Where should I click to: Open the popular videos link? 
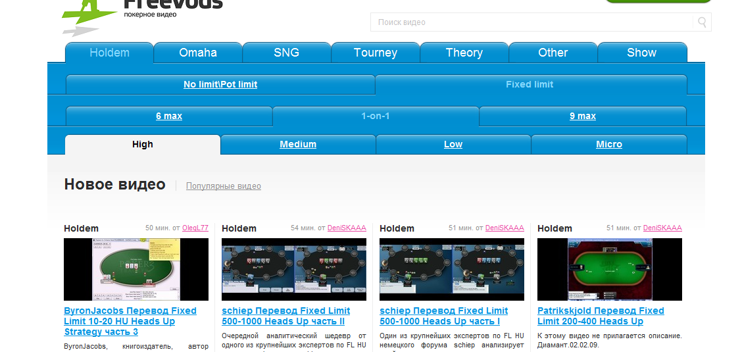pos(224,186)
